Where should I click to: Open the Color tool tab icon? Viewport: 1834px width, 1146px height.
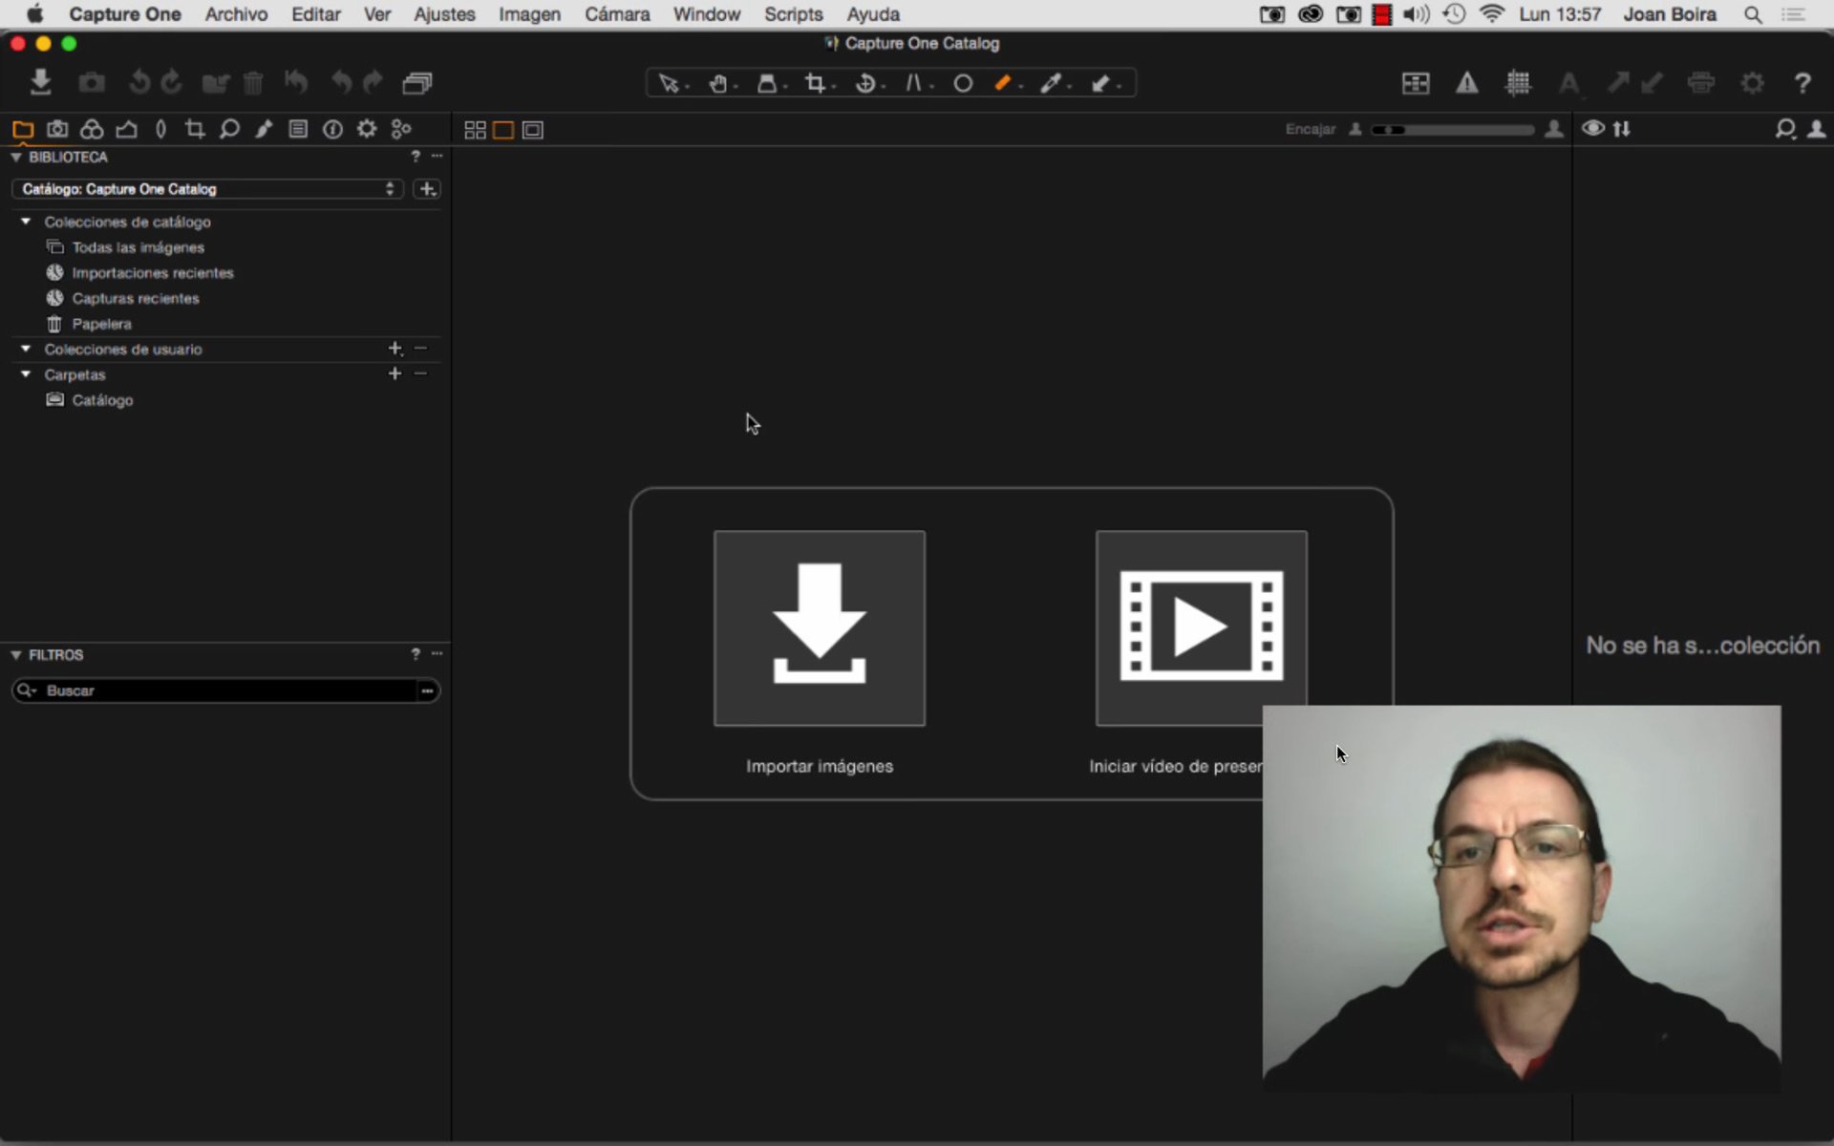click(92, 129)
